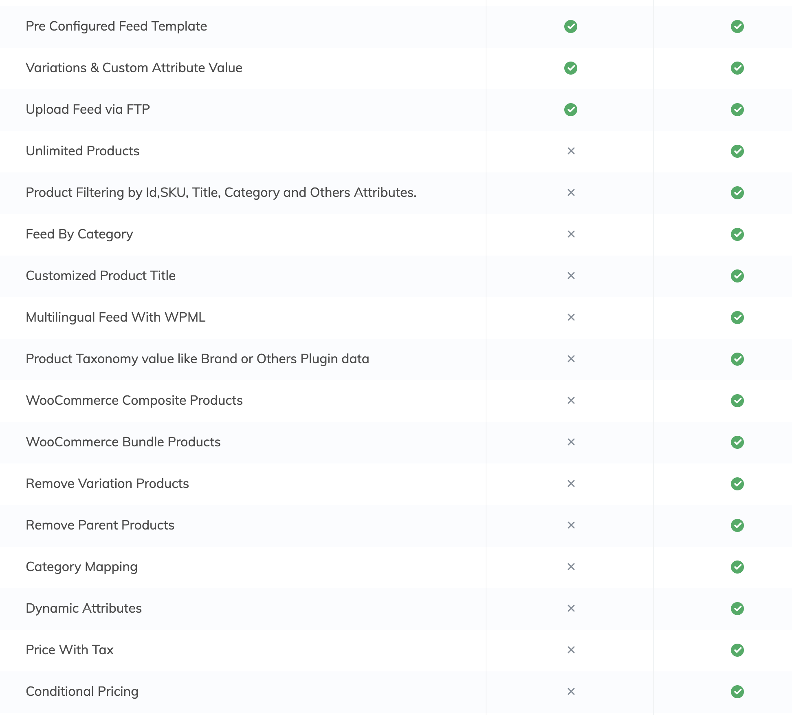This screenshot has height=715, width=792.
Task: Click the Product Filtering feature label
Action: tap(220, 193)
